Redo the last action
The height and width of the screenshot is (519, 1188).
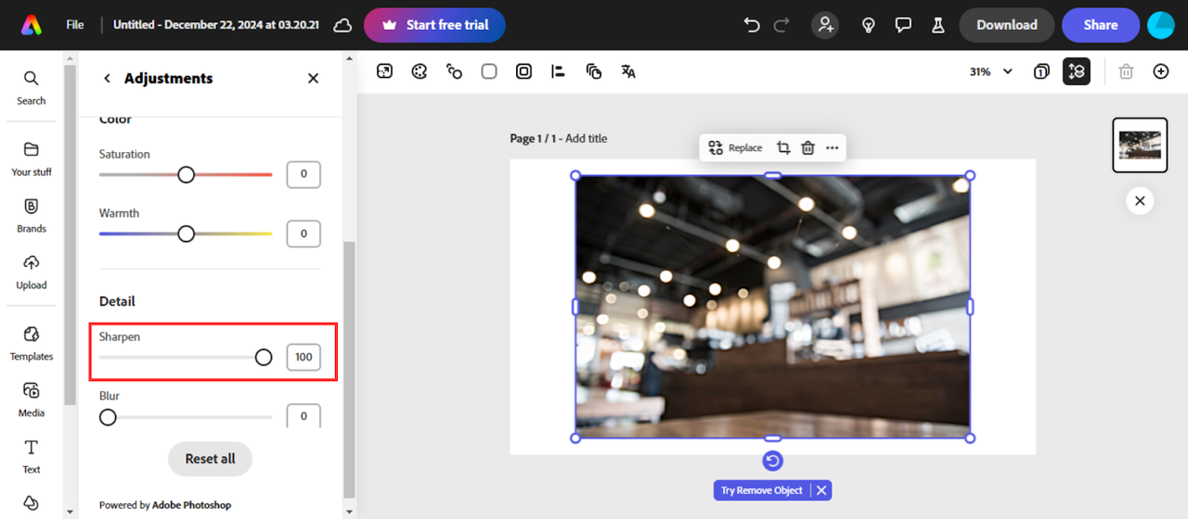click(x=781, y=25)
